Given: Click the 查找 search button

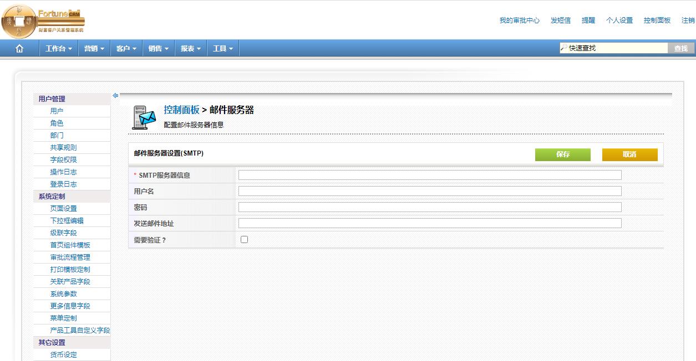Looking at the screenshot, I should (x=681, y=49).
